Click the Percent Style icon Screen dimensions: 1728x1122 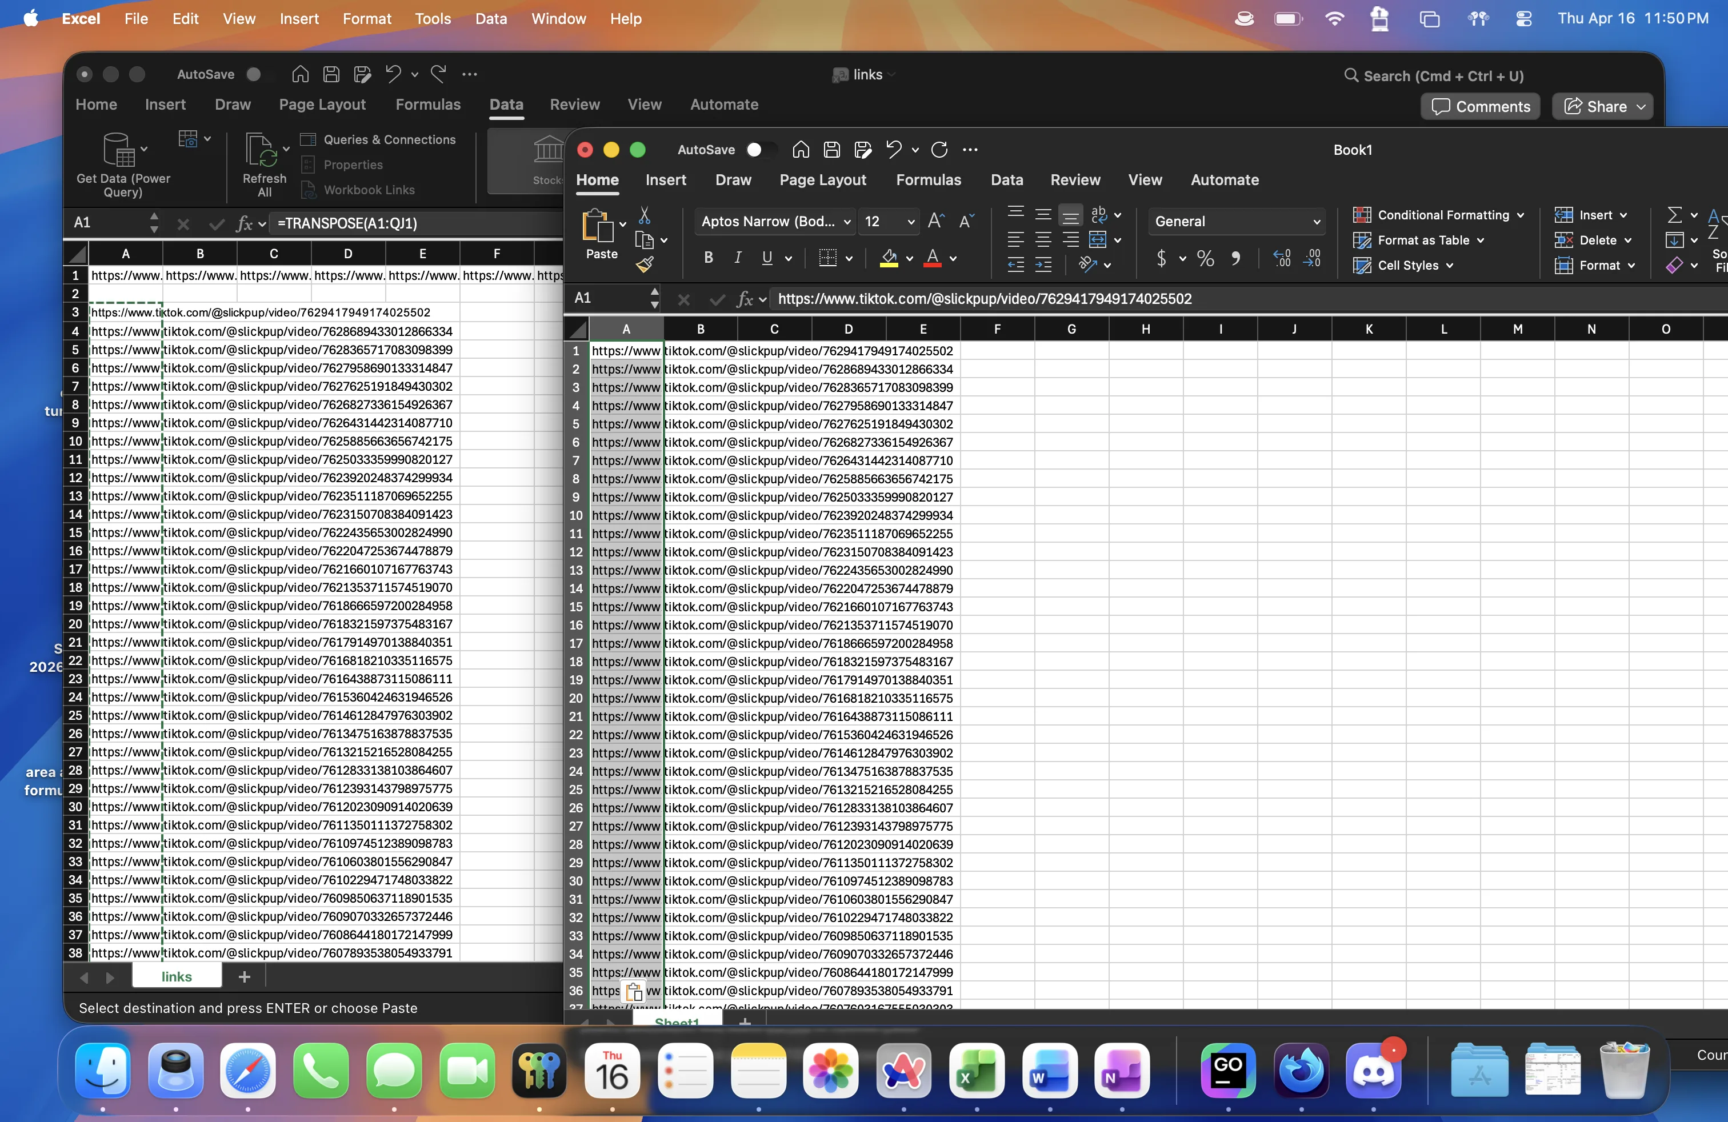click(1205, 258)
